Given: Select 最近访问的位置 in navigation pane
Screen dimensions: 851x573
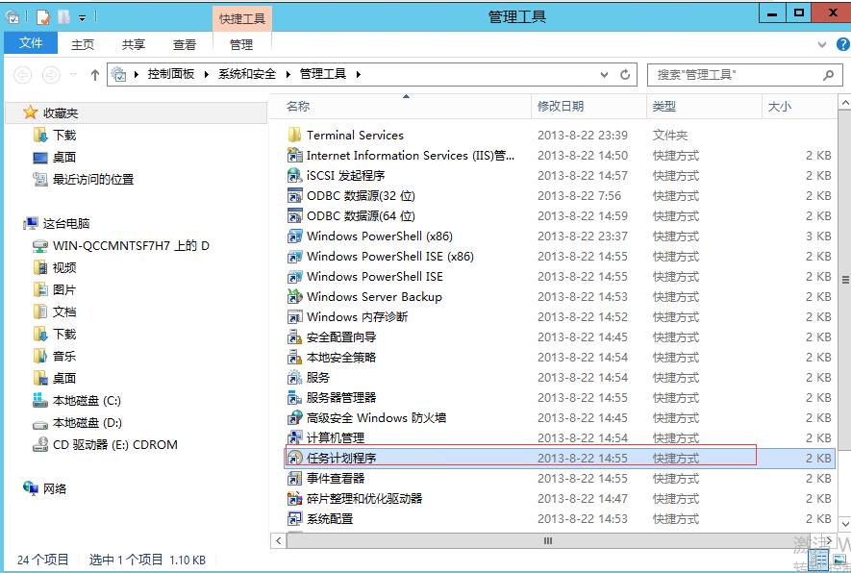Looking at the screenshot, I should pos(93,179).
